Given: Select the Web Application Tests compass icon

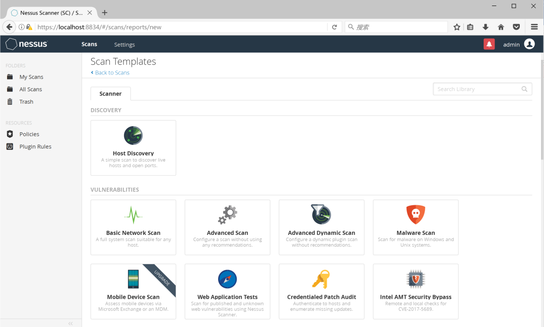Looking at the screenshot, I should click(x=228, y=279).
